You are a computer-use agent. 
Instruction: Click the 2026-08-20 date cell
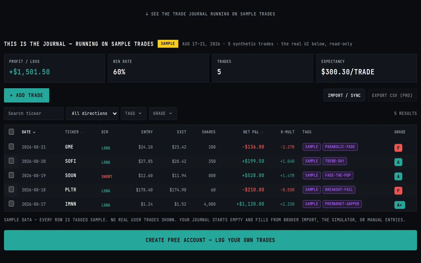tap(34, 161)
